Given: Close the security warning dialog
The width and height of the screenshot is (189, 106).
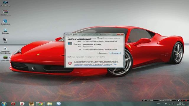Looking at the screenshot, I should [120, 34].
